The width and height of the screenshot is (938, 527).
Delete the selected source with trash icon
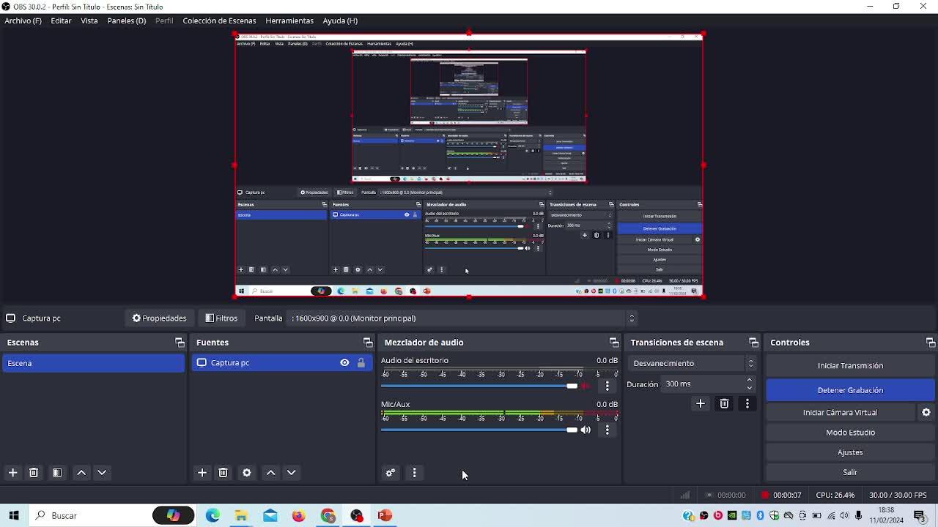224,473
